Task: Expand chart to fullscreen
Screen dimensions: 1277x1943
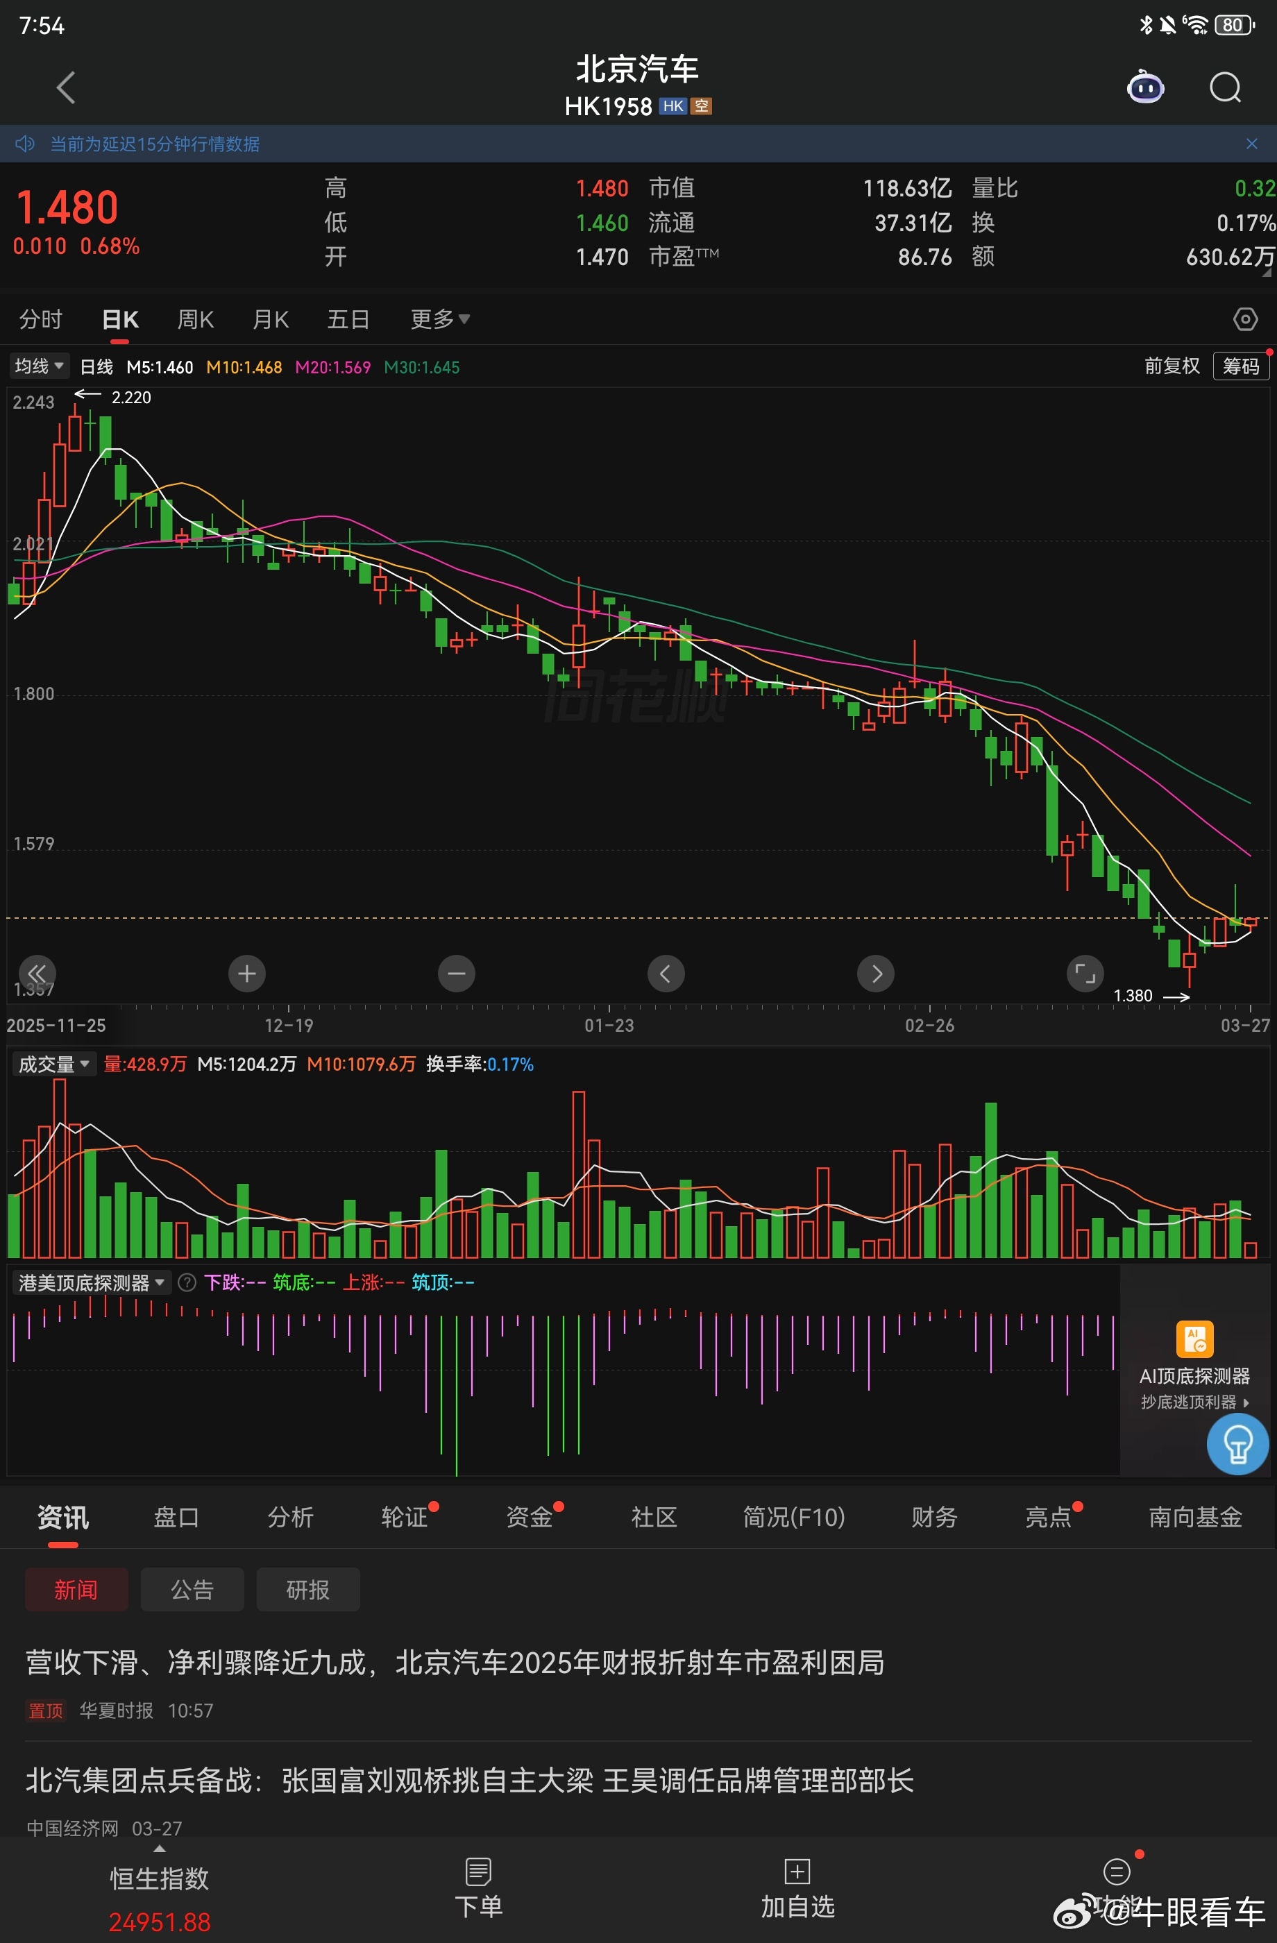Action: click(1085, 973)
